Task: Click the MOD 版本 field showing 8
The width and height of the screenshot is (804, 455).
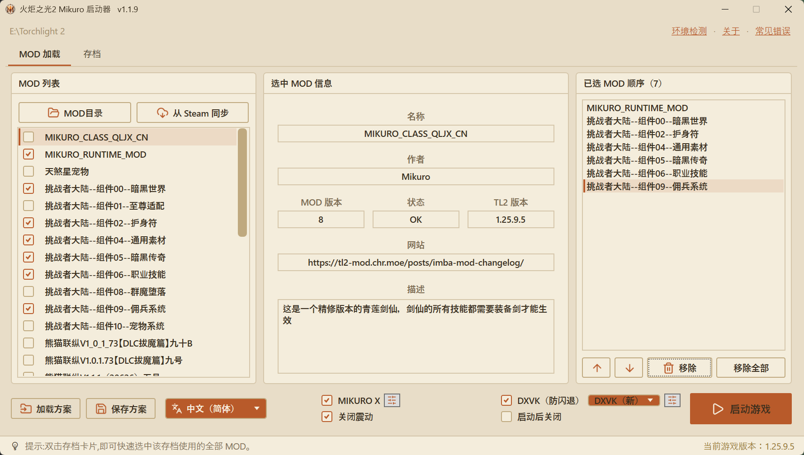Action: 321,220
